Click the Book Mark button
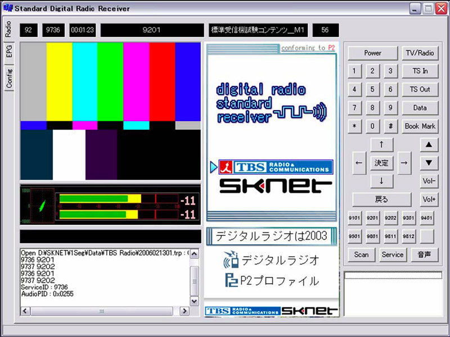The height and width of the screenshot is (337, 450). pyautogui.click(x=420, y=126)
